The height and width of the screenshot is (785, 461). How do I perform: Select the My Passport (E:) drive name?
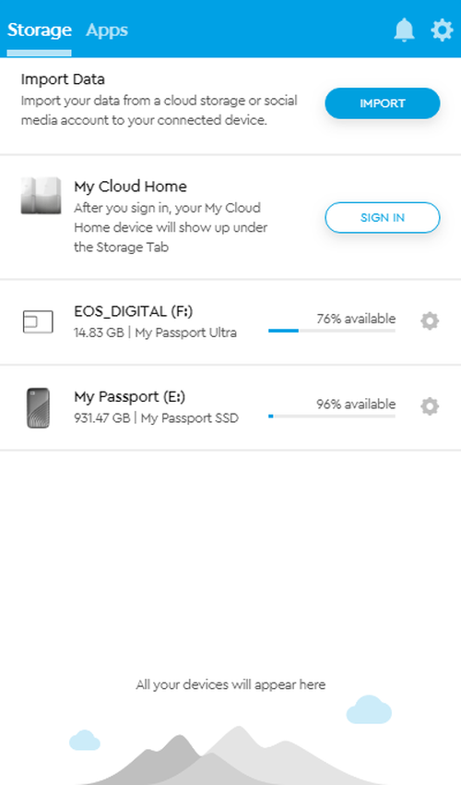pyautogui.click(x=129, y=397)
